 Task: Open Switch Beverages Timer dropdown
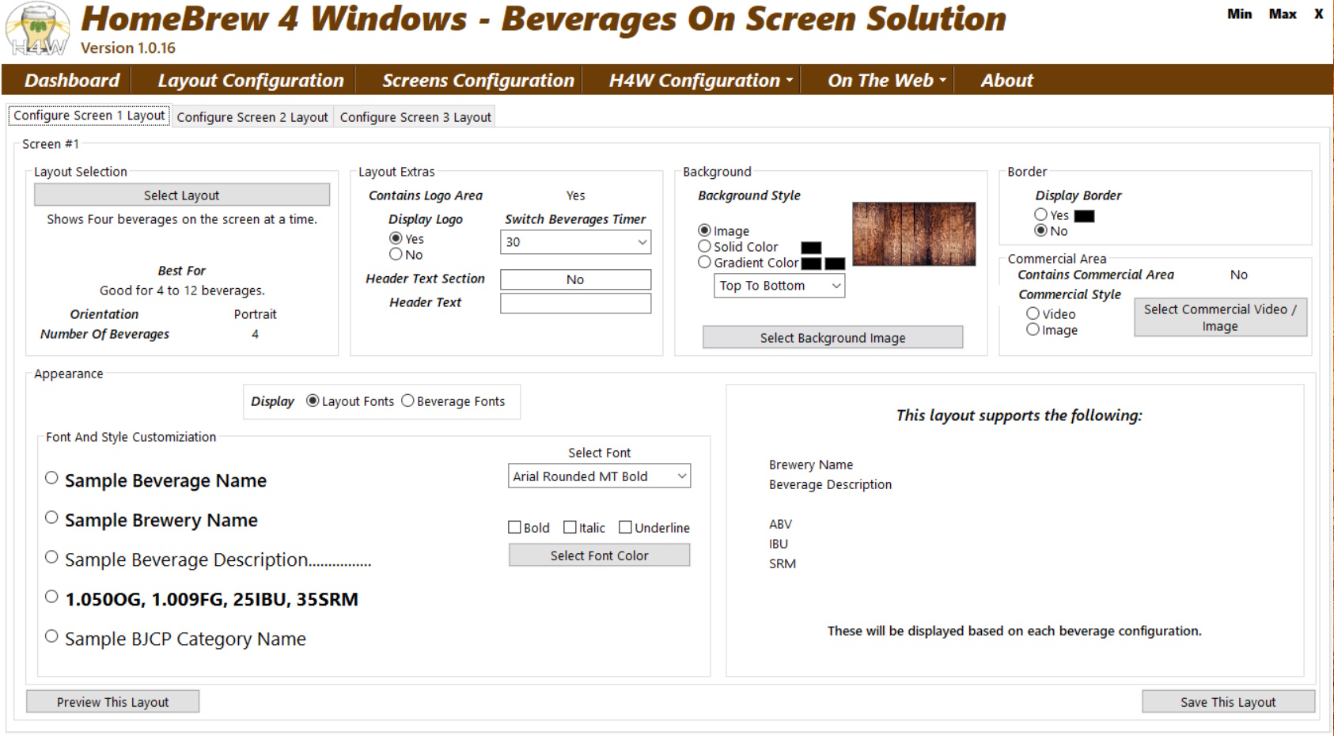point(575,242)
